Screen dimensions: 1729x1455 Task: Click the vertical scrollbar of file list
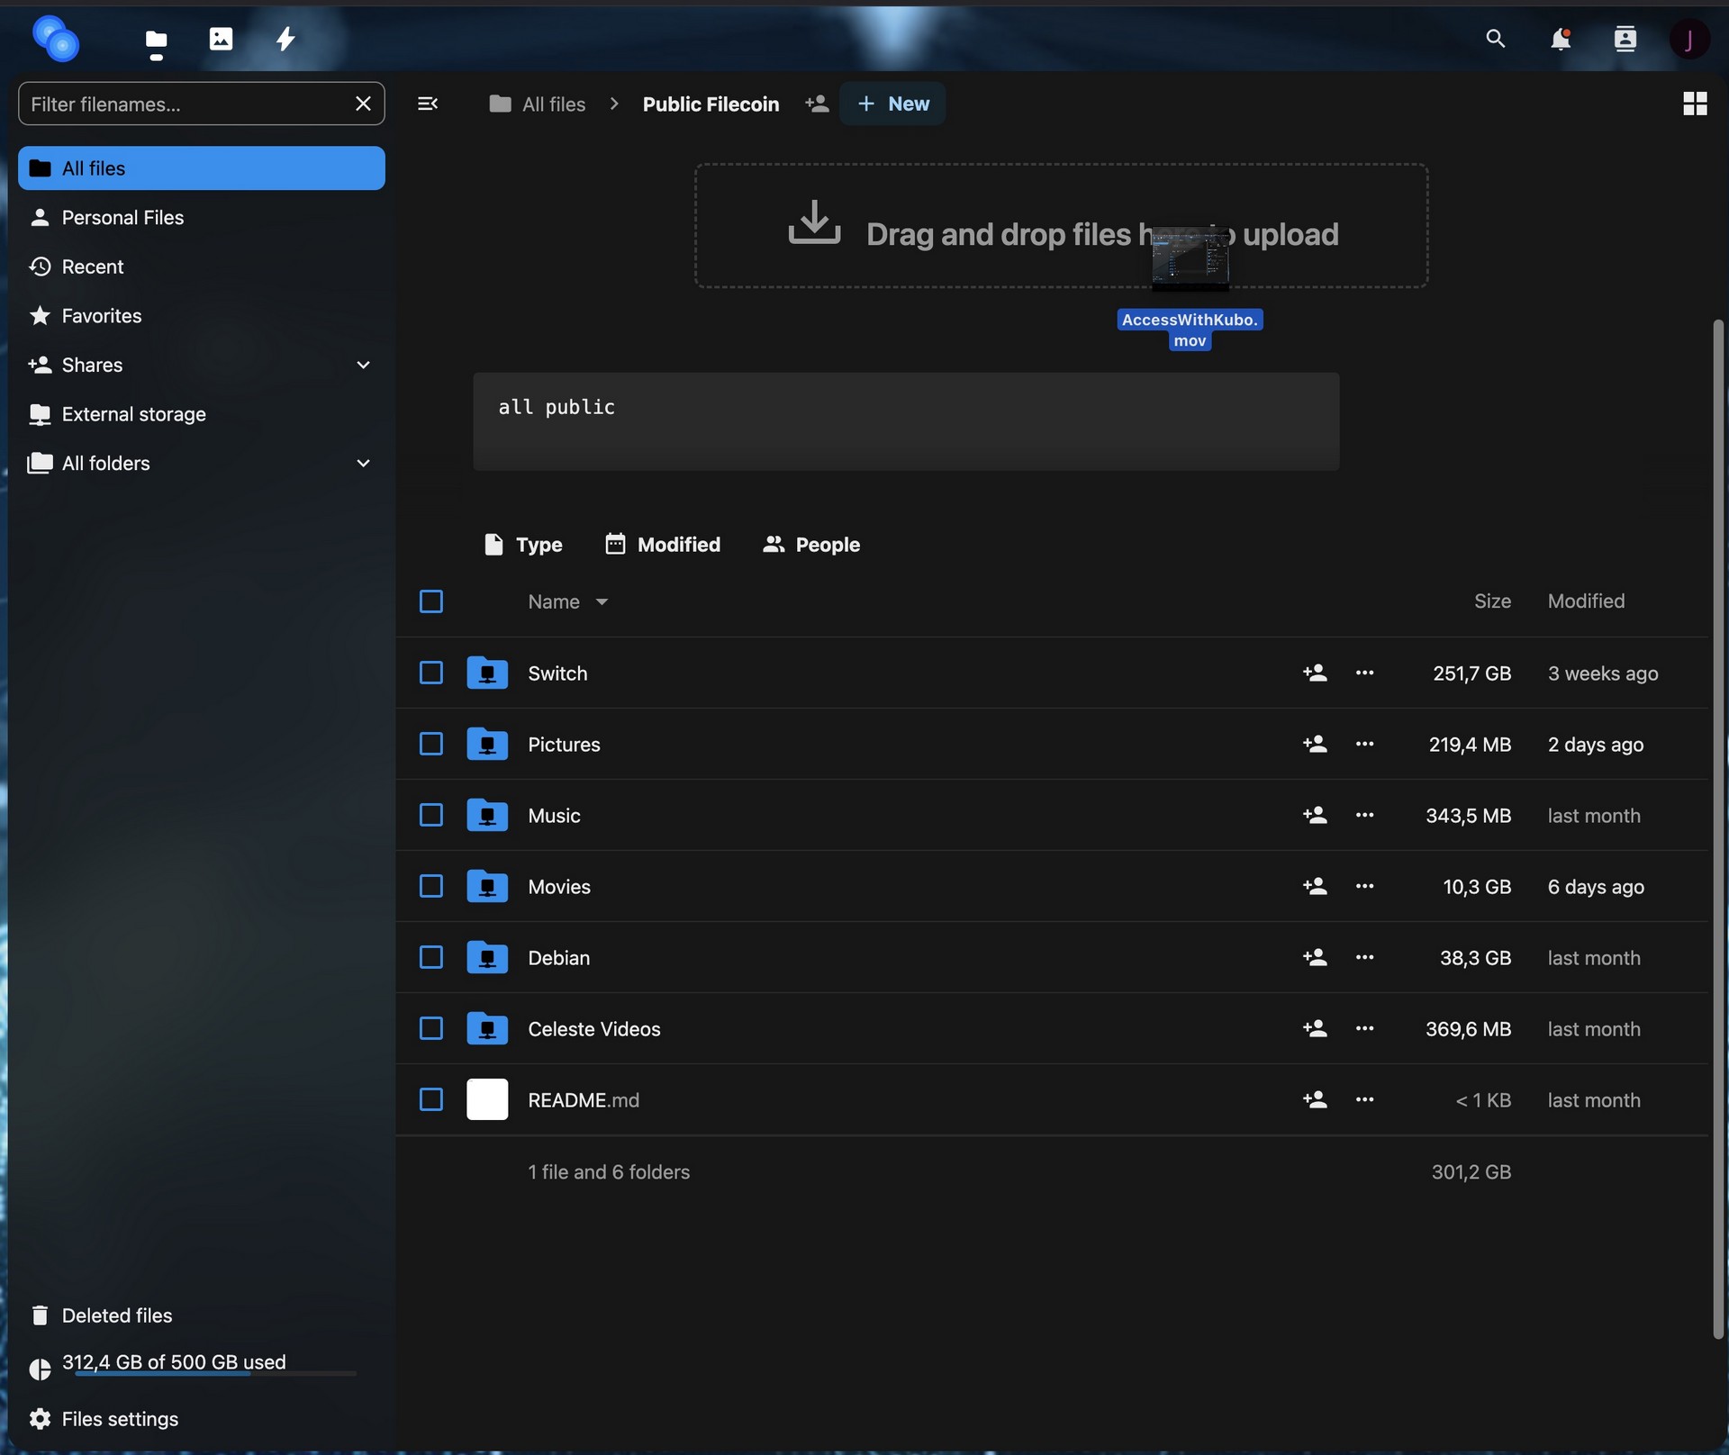tap(1718, 828)
